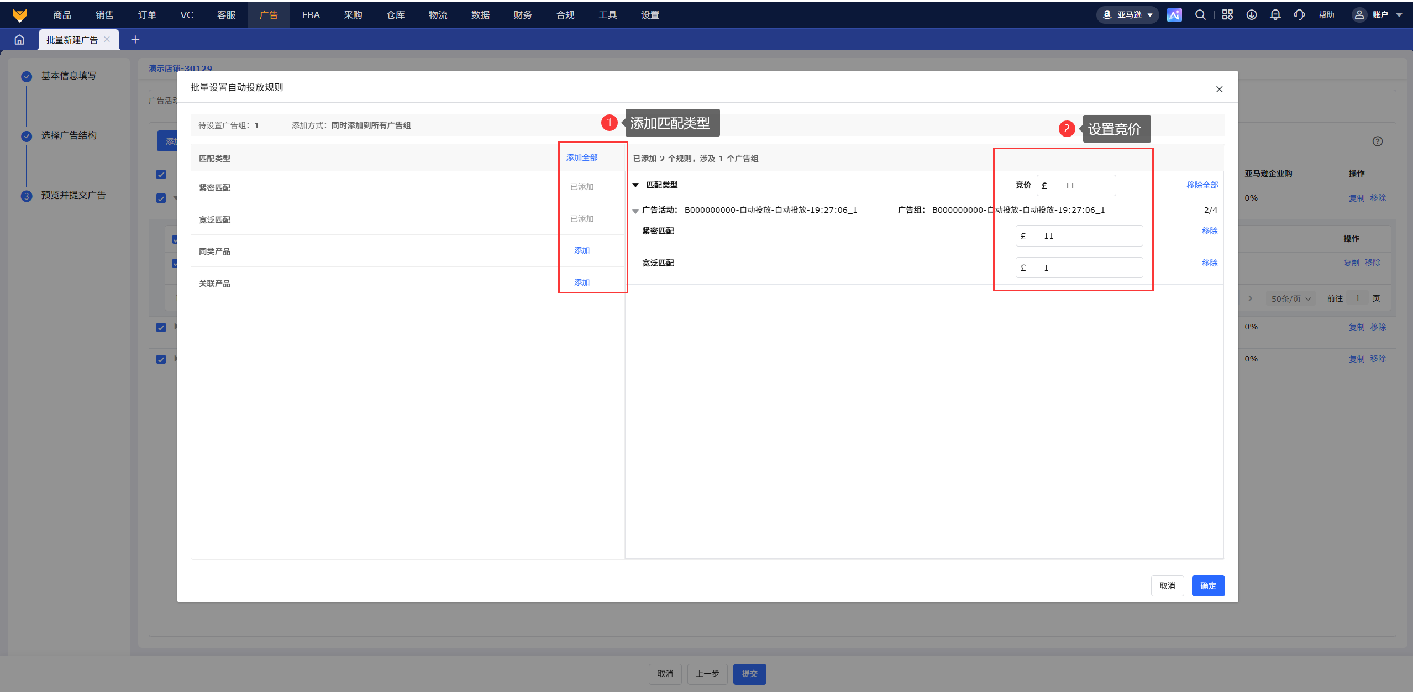The height and width of the screenshot is (692, 1413).
Task: Toggle the first row checkbox with 0%
Action: point(161,198)
